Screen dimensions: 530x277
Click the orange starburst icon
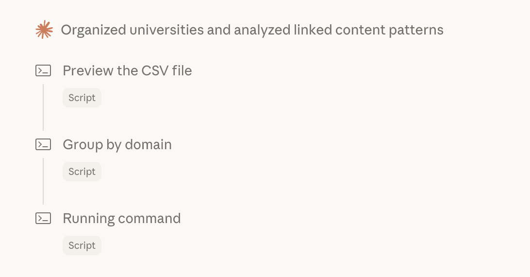tap(44, 30)
